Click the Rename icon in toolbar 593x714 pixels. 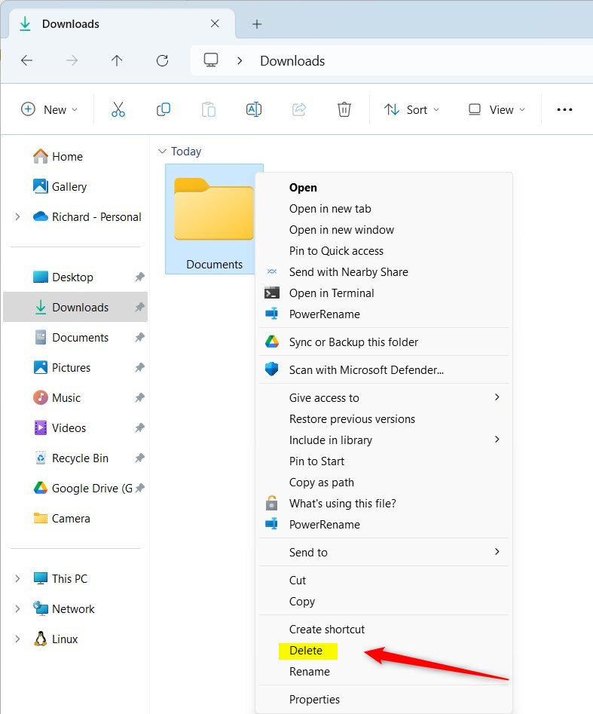[x=254, y=109]
